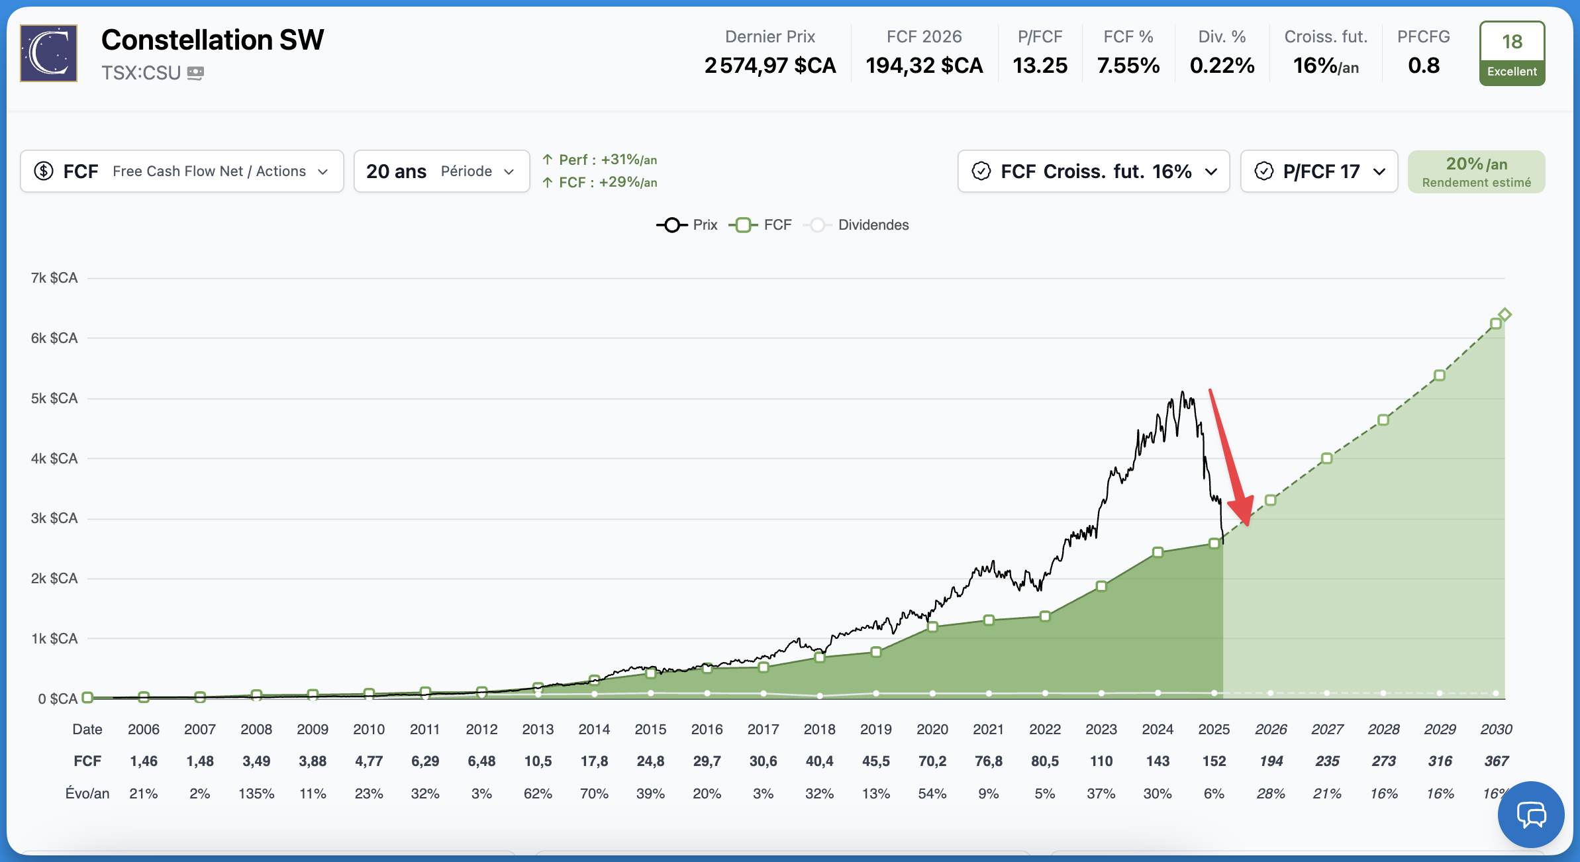Click the 2024 FCF data point marker
Image resolution: width=1580 pixels, height=862 pixels.
point(1158,552)
